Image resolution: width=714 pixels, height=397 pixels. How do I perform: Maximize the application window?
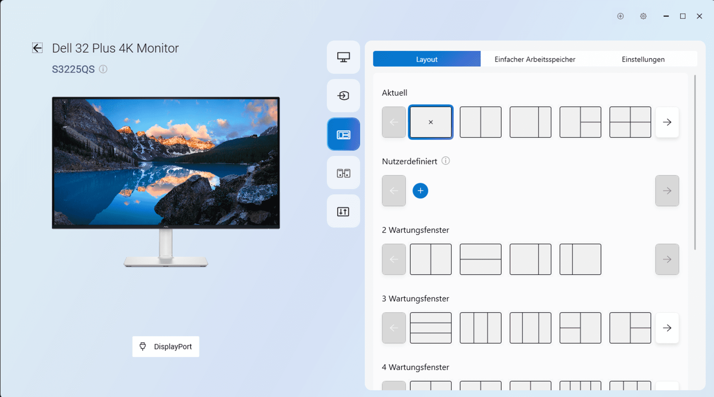click(683, 16)
